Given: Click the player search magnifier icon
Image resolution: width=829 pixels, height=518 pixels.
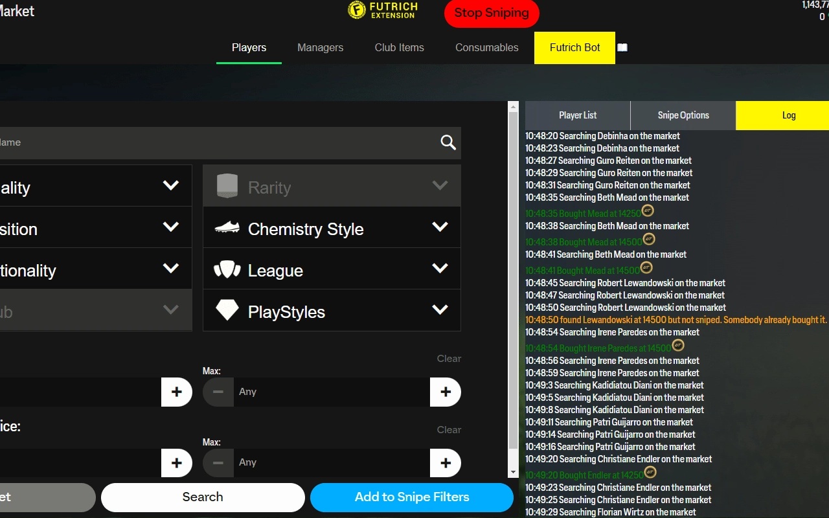Looking at the screenshot, I should pyautogui.click(x=448, y=142).
